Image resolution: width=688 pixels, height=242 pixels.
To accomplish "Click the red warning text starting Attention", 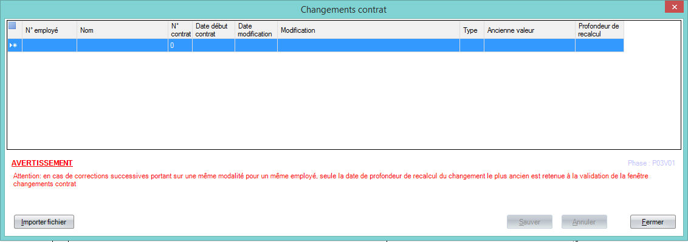I will coord(331,180).
